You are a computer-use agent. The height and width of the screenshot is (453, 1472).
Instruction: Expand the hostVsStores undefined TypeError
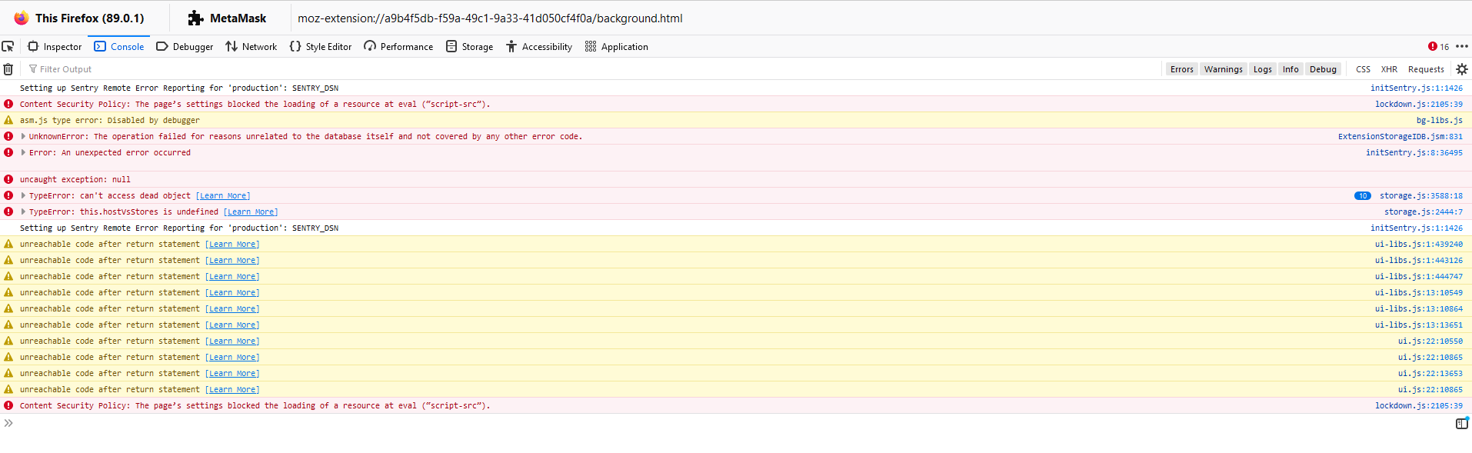pos(23,212)
